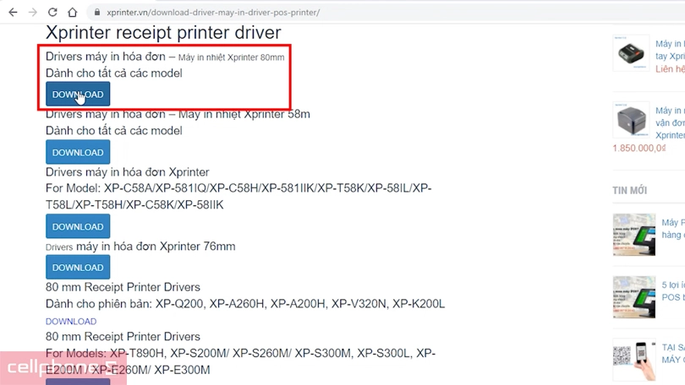Open the DOWNLOAD text link for XP-Q200
The width and height of the screenshot is (685, 385).
point(71,322)
